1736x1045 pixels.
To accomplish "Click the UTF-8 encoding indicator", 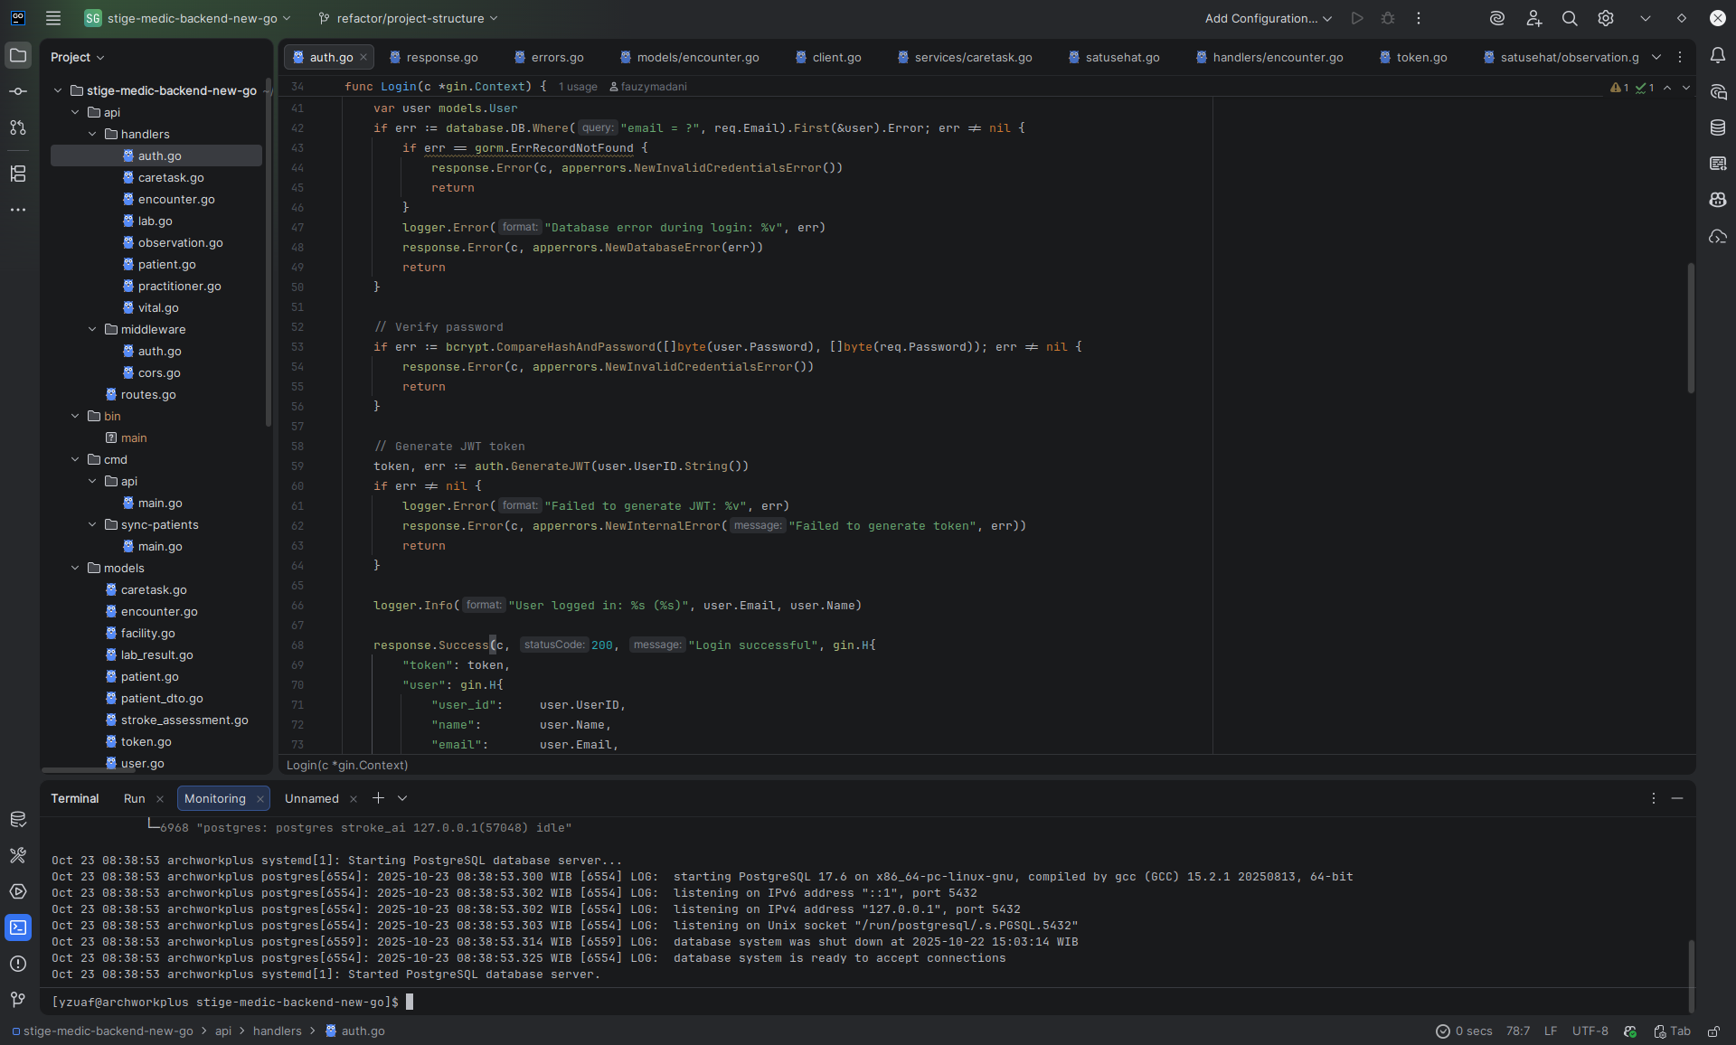I will (x=1590, y=1031).
